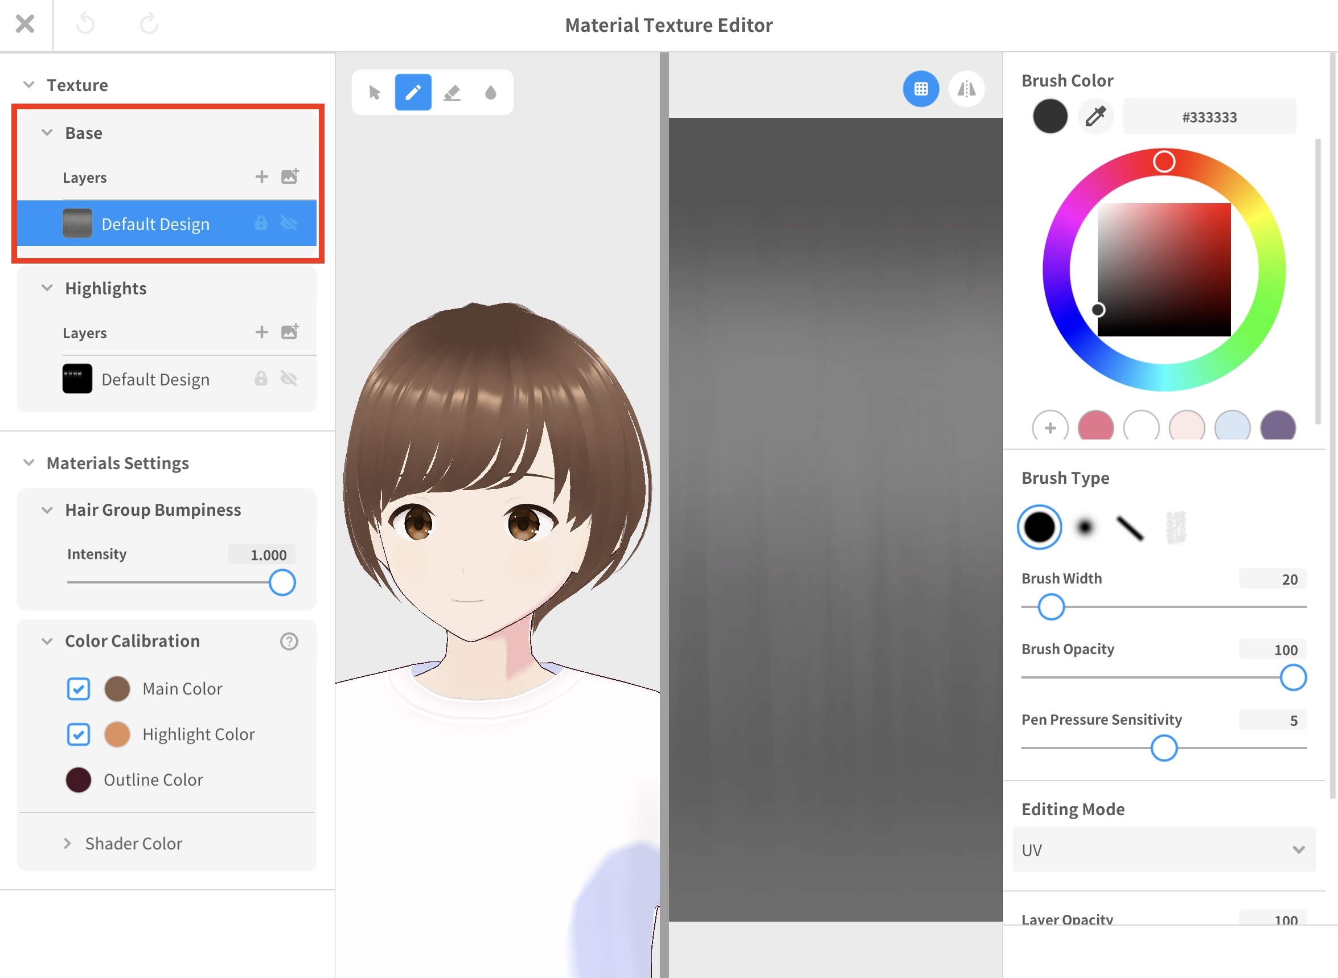Select the tapered line brush type

(1130, 528)
